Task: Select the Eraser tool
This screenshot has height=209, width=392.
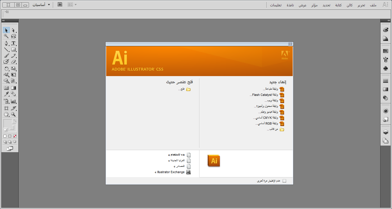Action: 13,62
